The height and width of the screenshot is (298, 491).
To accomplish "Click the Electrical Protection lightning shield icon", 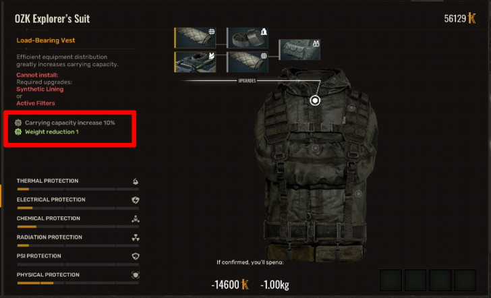I will pyautogui.click(x=136, y=200).
